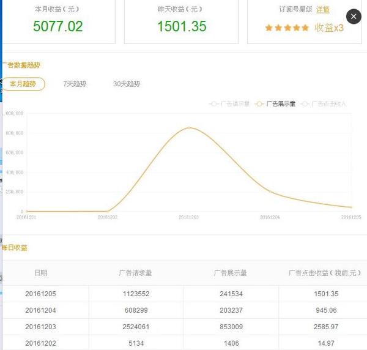
Task: Click display count 203237
Action: (231, 310)
